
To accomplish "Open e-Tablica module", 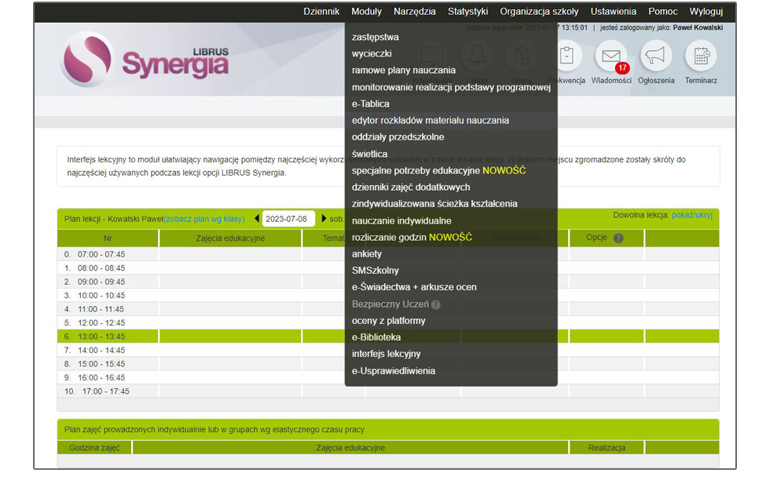I will pos(370,104).
